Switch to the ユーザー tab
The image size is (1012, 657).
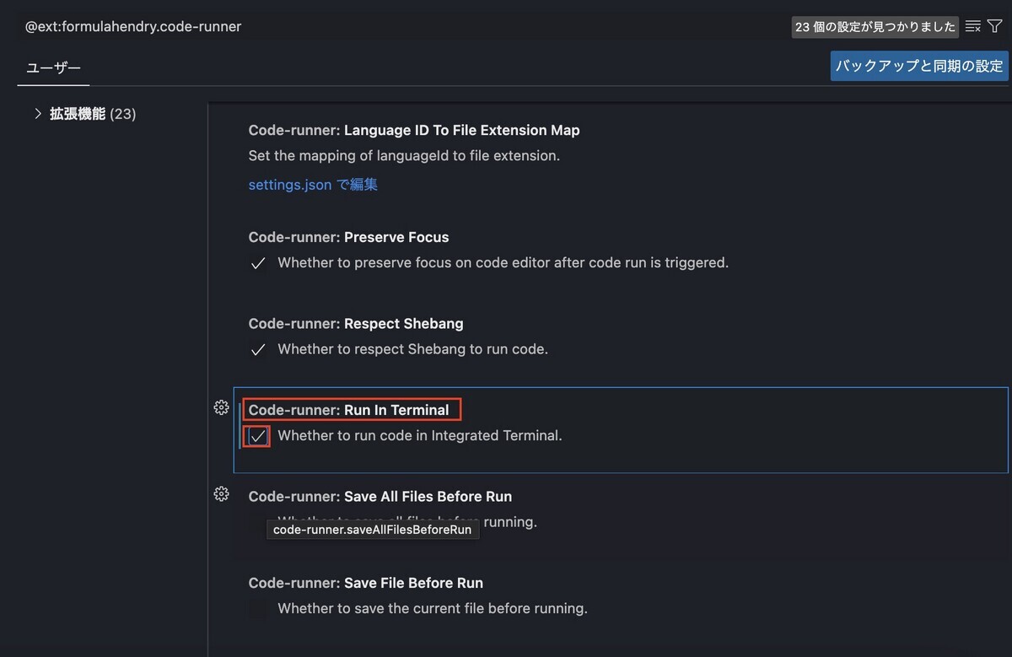[52, 66]
